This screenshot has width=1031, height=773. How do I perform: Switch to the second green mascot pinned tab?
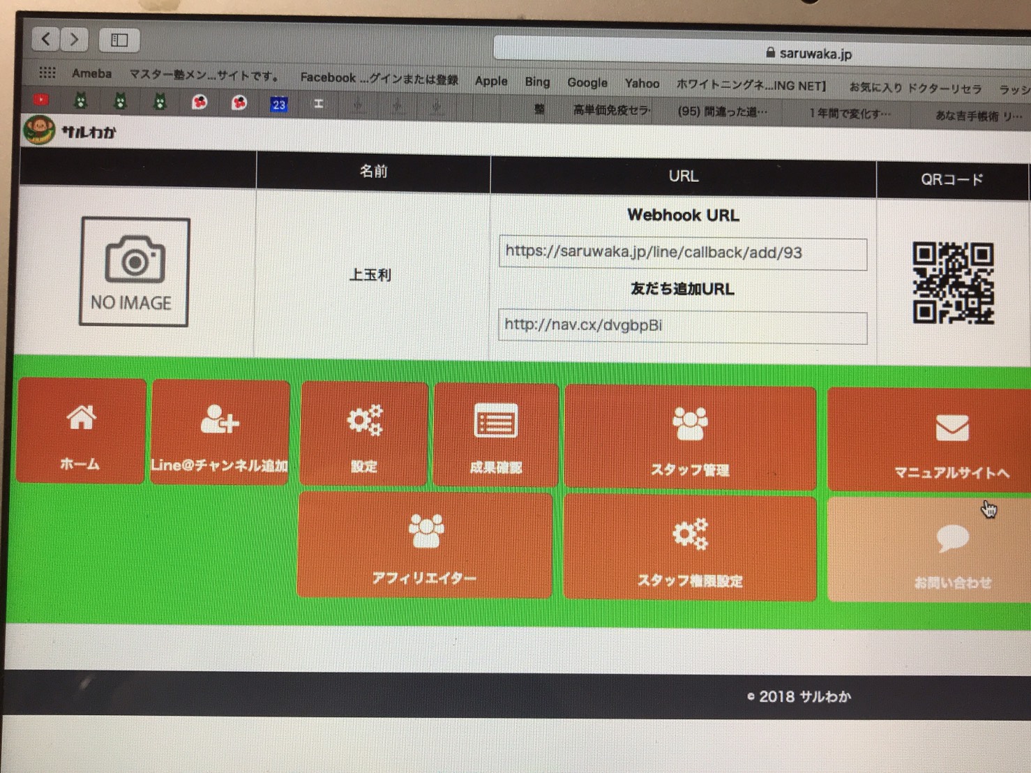coord(120,102)
